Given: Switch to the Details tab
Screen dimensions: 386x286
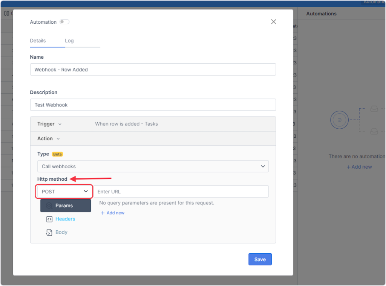Looking at the screenshot, I should 38,41.
